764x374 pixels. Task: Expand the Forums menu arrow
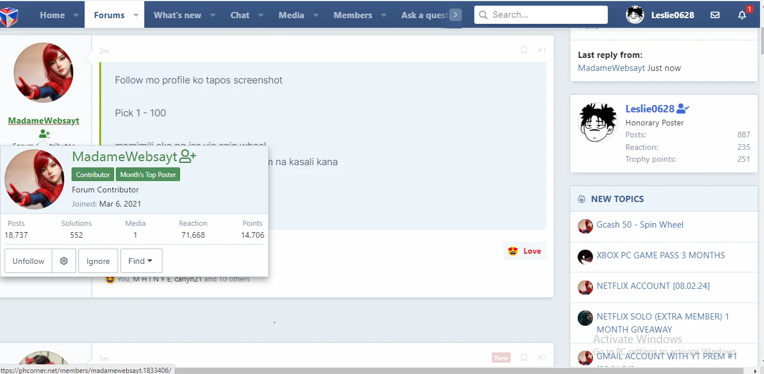click(136, 16)
